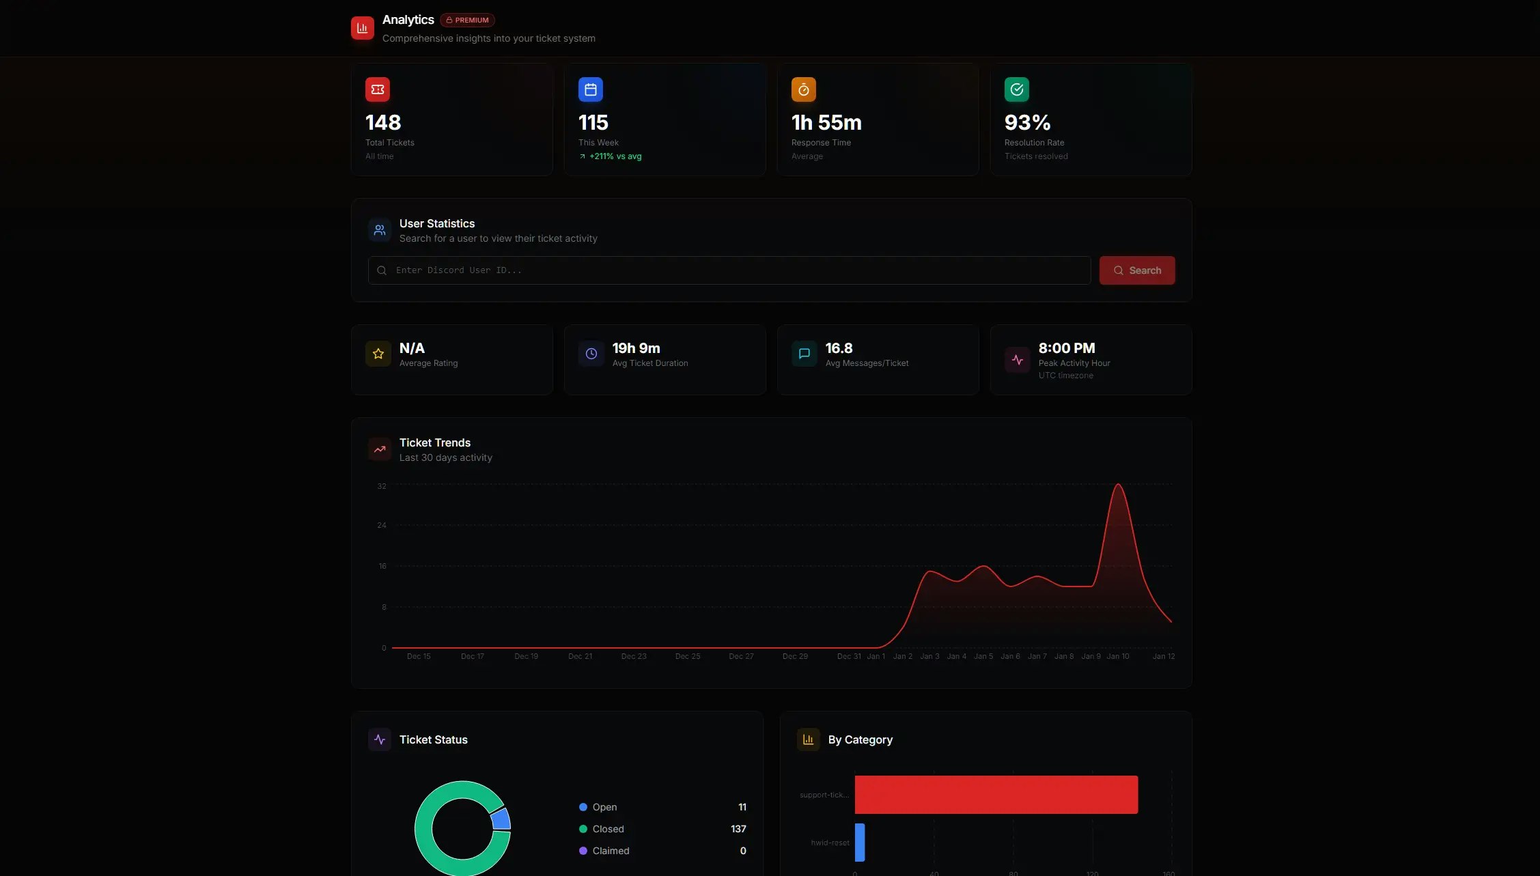Image resolution: width=1540 pixels, height=876 pixels.
Task: Click the blue User Statistics people icon
Action: (379, 230)
